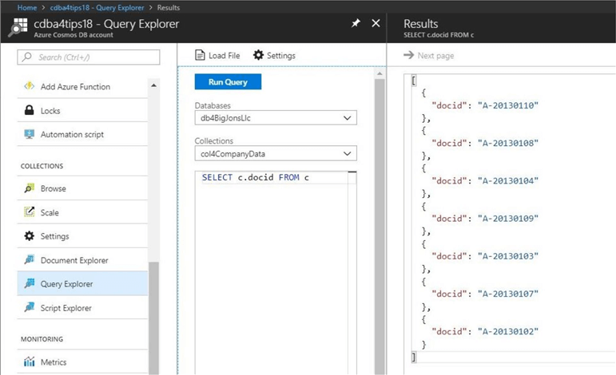Click the sidebar vertical scrollbar thumb

click(153, 318)
